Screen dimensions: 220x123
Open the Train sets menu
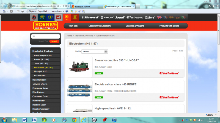click(73, 26)
